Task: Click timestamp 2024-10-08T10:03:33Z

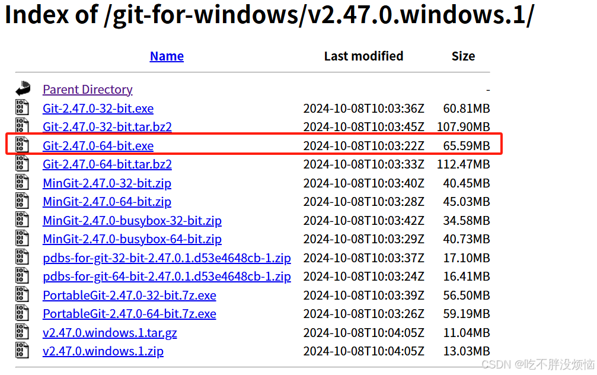Action: (x=363, y=164)
